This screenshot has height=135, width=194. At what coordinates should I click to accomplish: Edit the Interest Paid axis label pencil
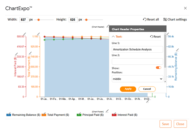[x=16, y=54]
